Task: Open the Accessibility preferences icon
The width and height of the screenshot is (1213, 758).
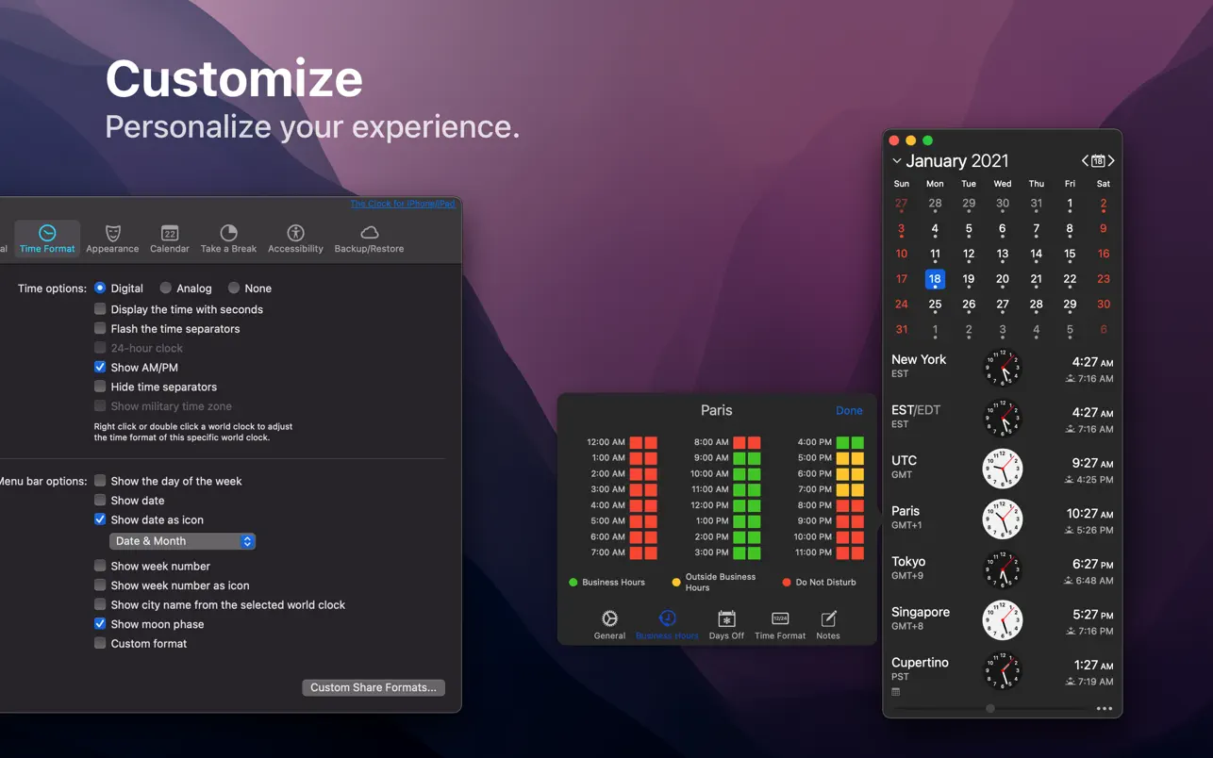Action: tap(295, 233)
